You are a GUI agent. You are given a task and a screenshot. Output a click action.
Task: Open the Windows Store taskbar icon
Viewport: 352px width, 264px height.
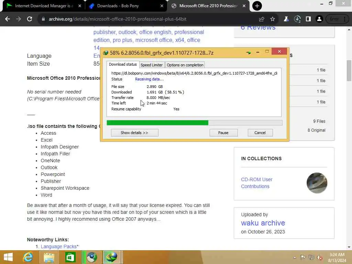click(x=70, y=257)
